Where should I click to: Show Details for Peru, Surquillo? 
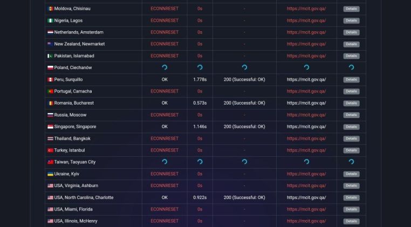[x=351, y=80]
